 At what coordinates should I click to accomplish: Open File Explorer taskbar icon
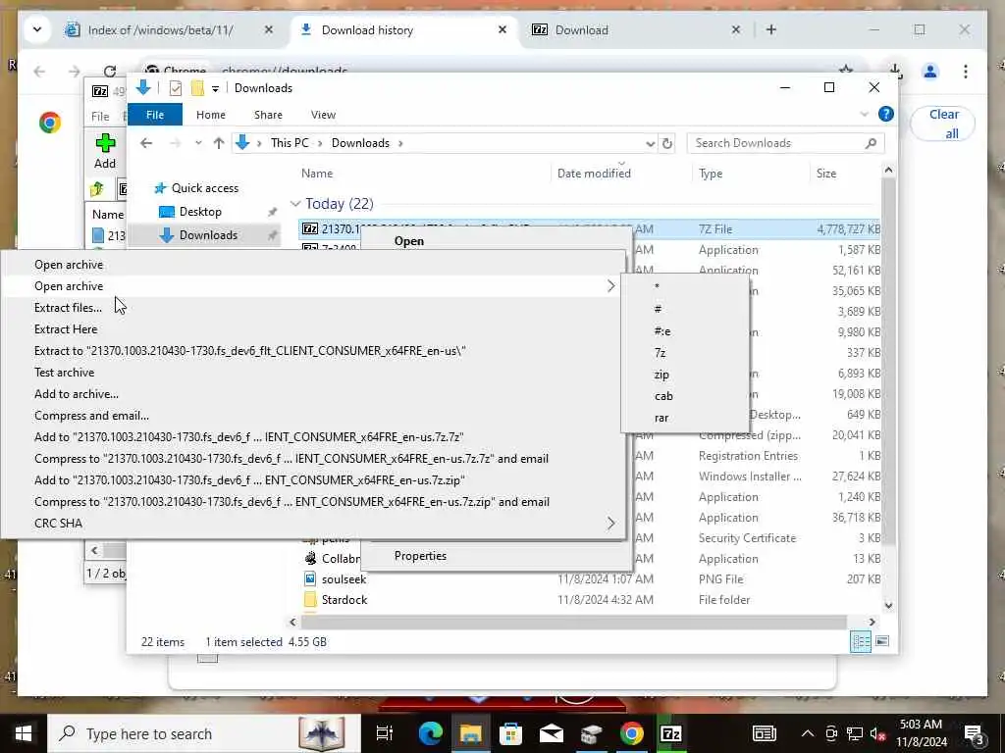470,733
